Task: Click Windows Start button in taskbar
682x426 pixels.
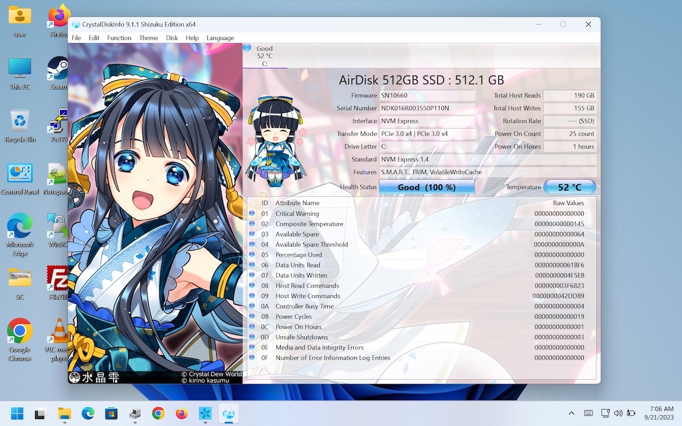Action: pos(17,413)
